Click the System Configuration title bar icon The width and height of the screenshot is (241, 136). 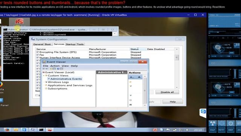(x=33, y=39)
